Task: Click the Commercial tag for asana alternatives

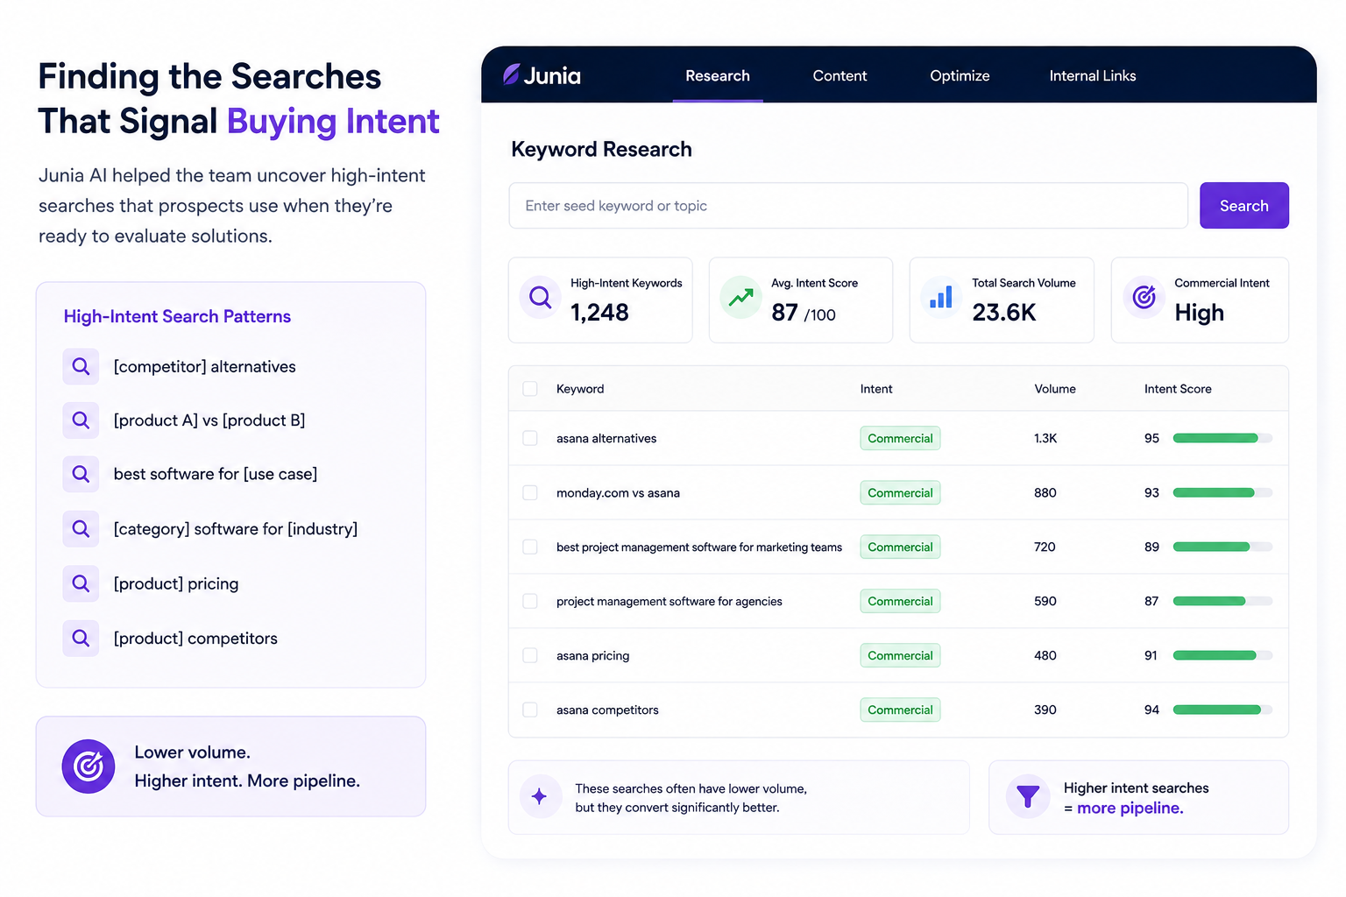Action: pos(900,438)
